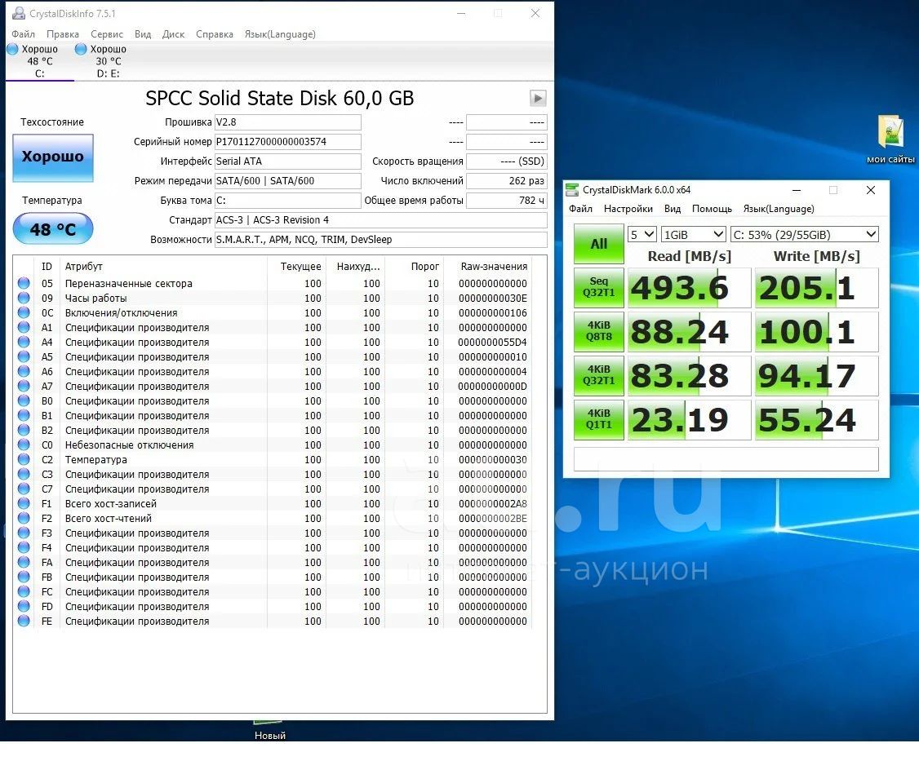Image resolution: width=919 pixels, height=783 pixels.
Task: Click the serial number field P1701127000000003574
Action: [x=288, y=142]
